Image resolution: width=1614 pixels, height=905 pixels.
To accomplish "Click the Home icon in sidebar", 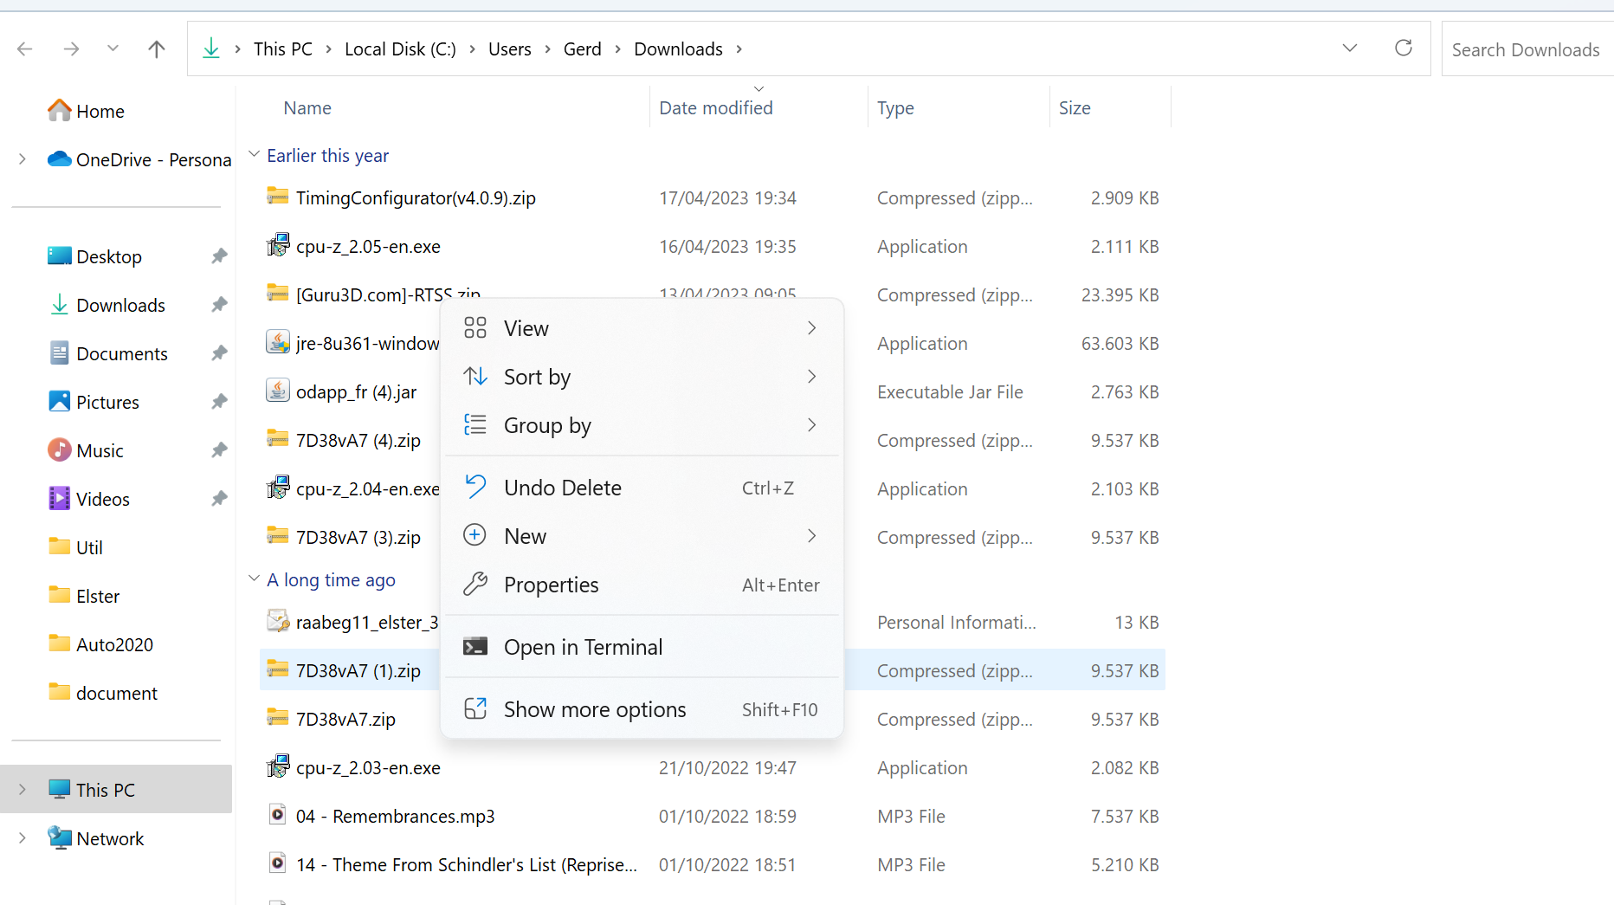I will click(x=59, y=111).
